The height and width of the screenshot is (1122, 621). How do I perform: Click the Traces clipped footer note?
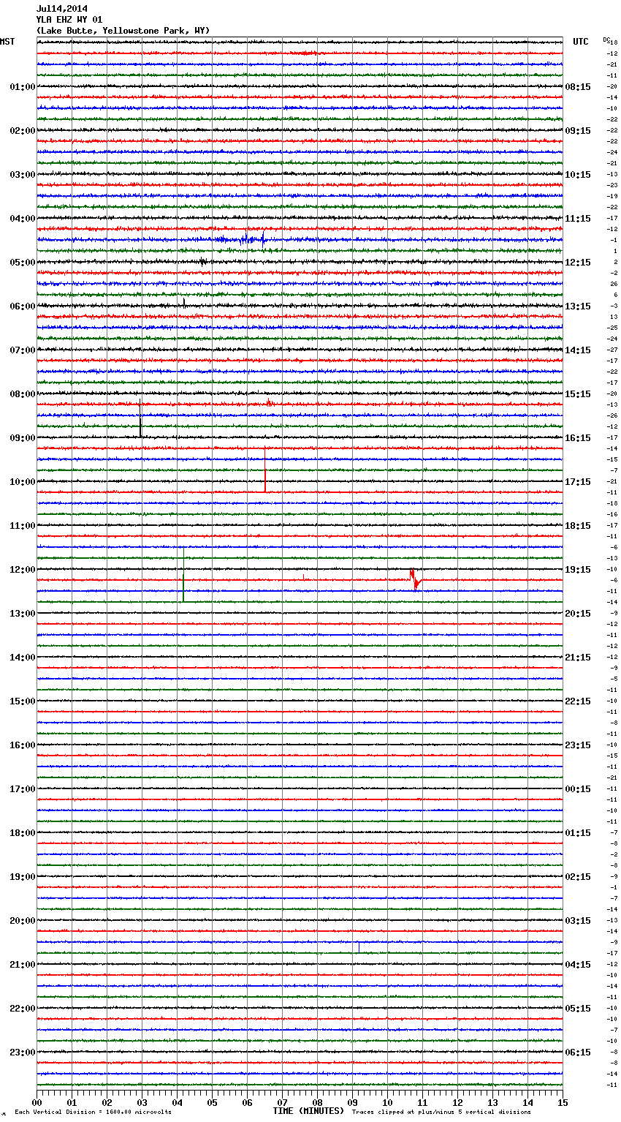[441, 1112]
